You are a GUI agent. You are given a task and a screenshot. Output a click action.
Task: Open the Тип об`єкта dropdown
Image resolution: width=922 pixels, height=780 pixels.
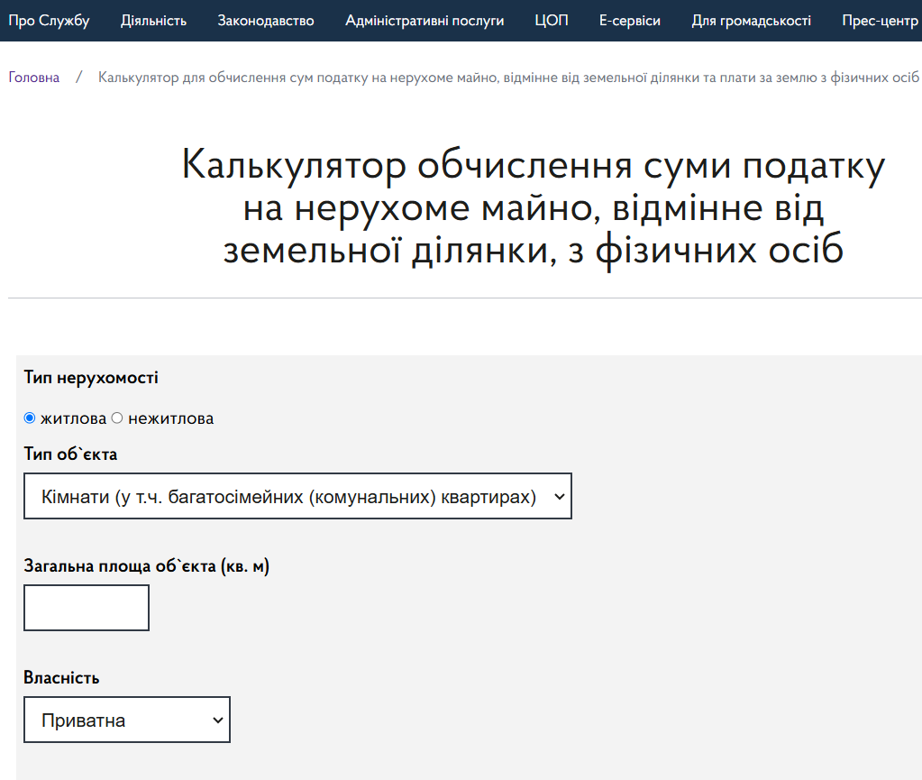click(x=297, y=496)
